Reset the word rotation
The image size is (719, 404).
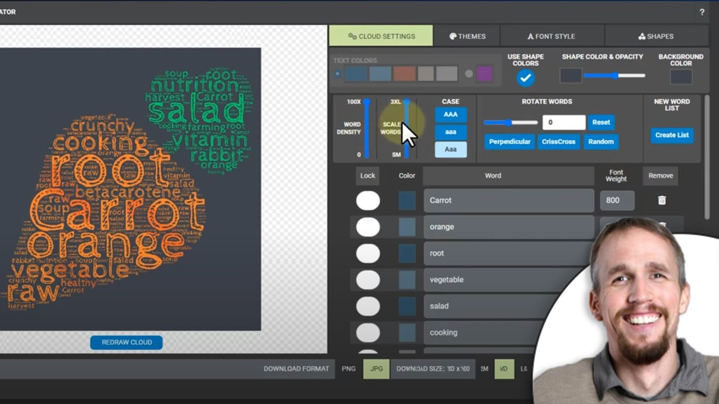pos(601,122)
